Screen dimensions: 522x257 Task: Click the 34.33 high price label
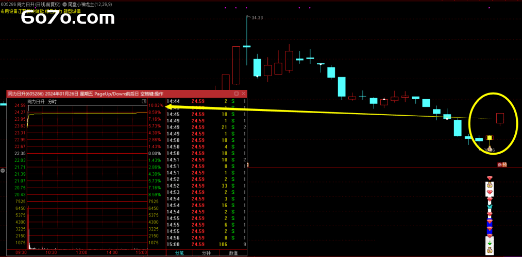point(257,17)
